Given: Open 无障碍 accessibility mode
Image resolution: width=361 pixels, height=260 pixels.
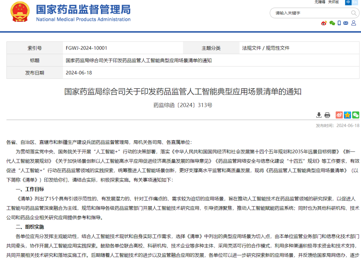Looking at the screenshot, I should (x=320, y=2).
